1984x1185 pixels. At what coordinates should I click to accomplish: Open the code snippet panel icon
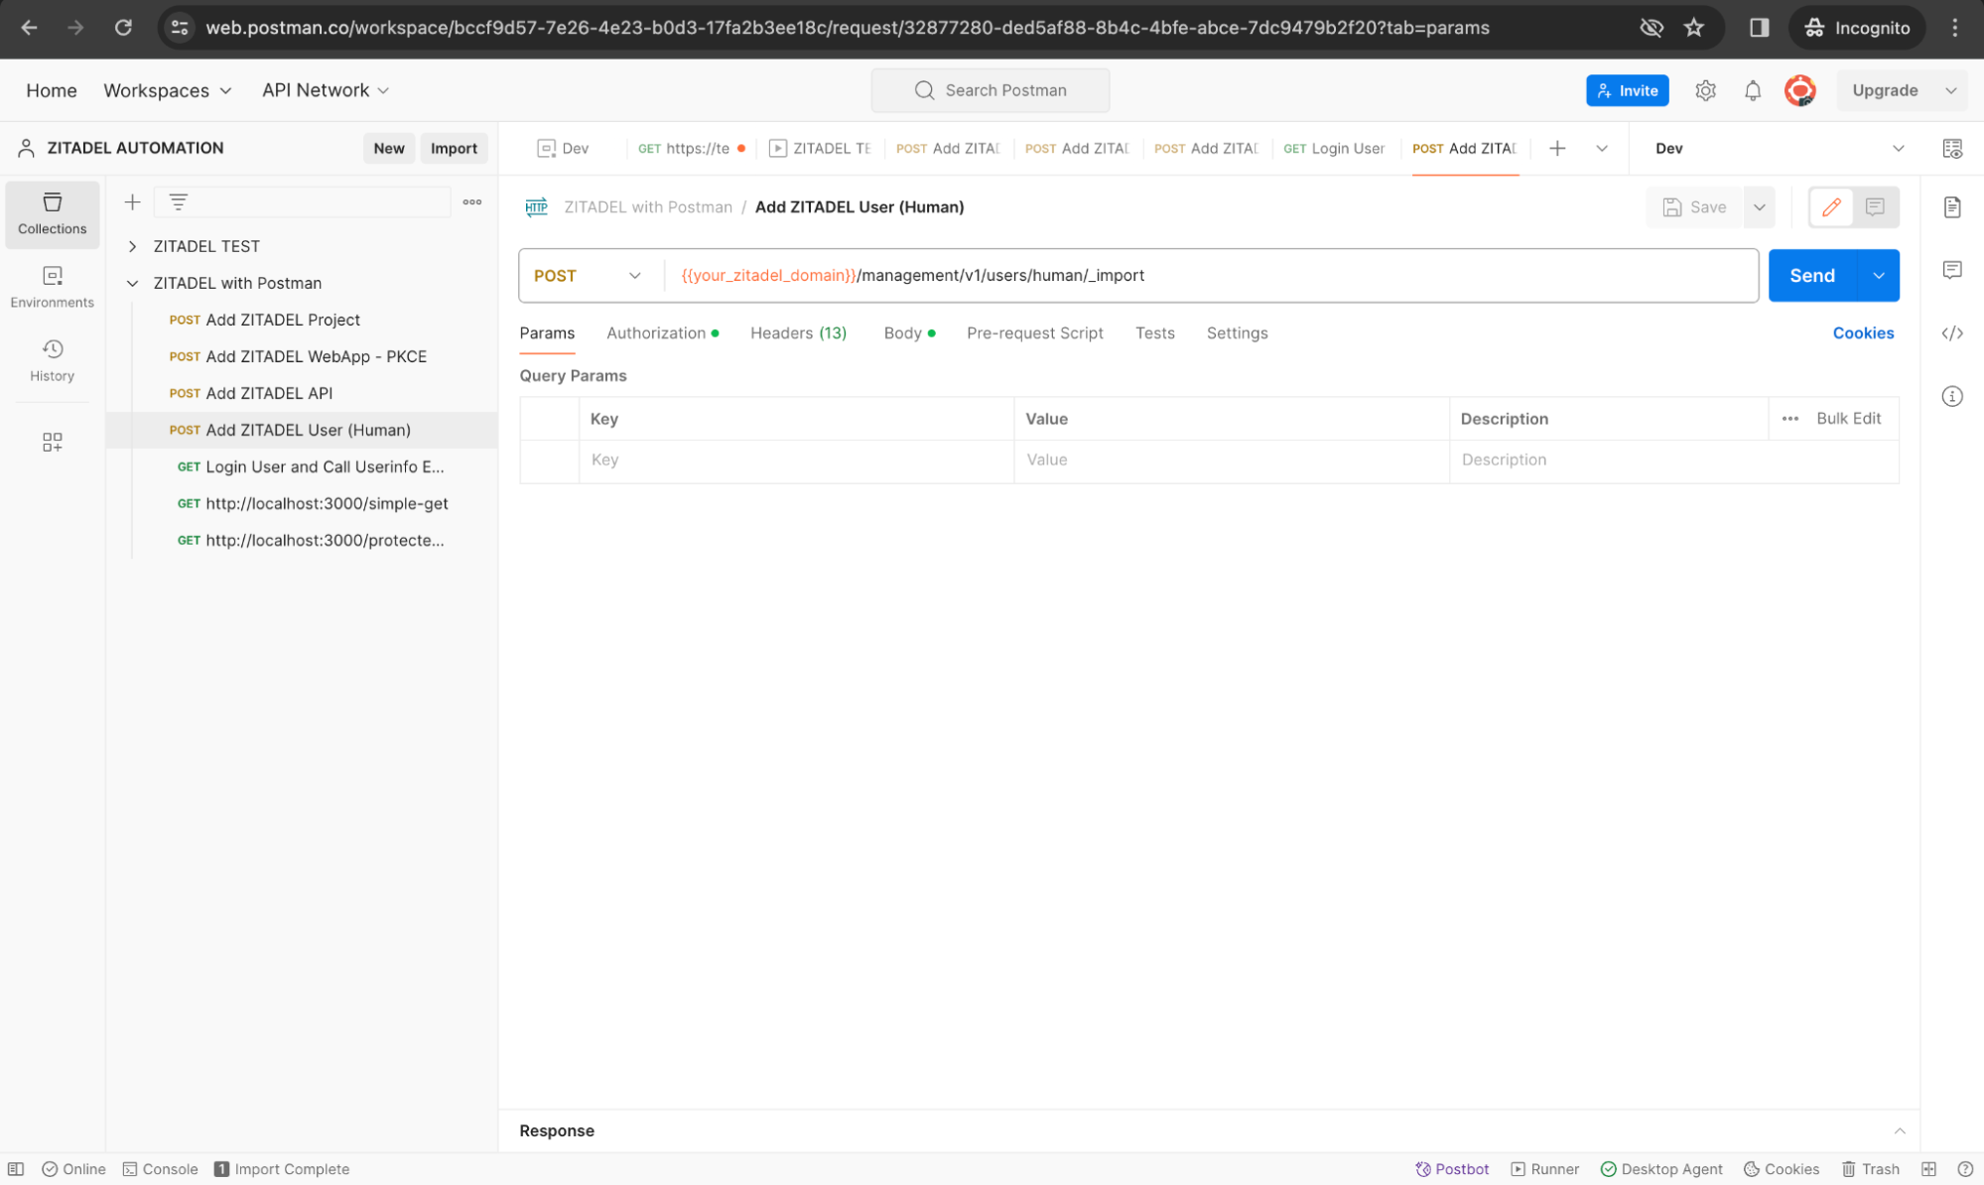point(1952,333)
